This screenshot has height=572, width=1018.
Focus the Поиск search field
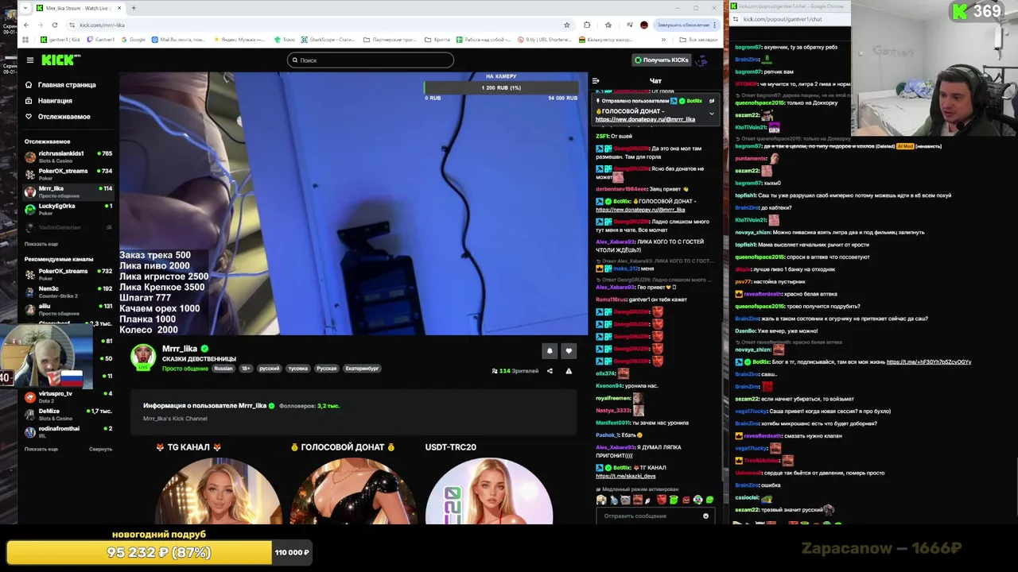click(371, 60)
